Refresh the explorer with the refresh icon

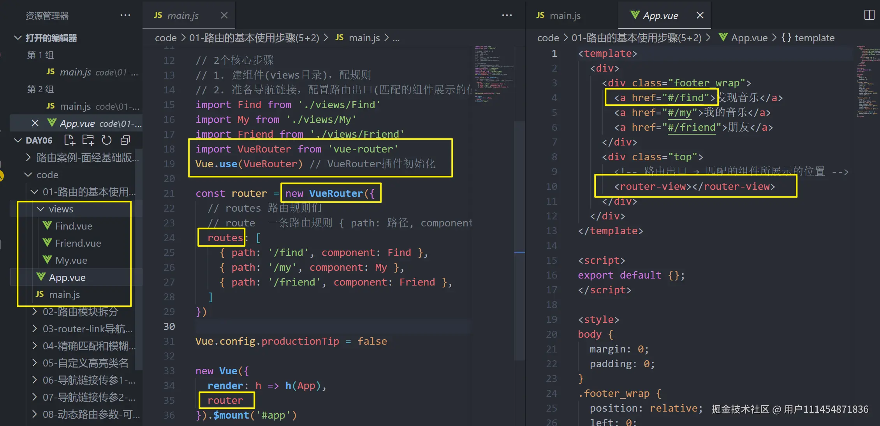[107, 140]
